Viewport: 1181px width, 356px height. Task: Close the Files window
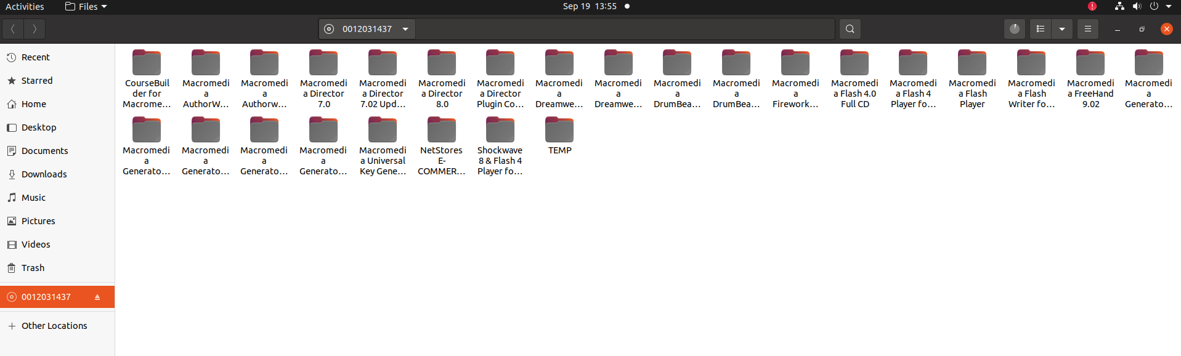tap(1166, 29)
